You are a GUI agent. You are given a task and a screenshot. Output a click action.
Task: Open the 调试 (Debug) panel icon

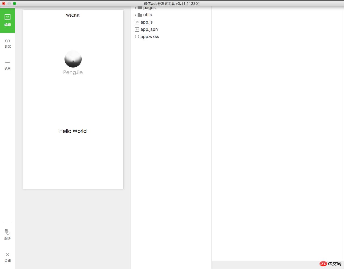[x=8, y=41]
